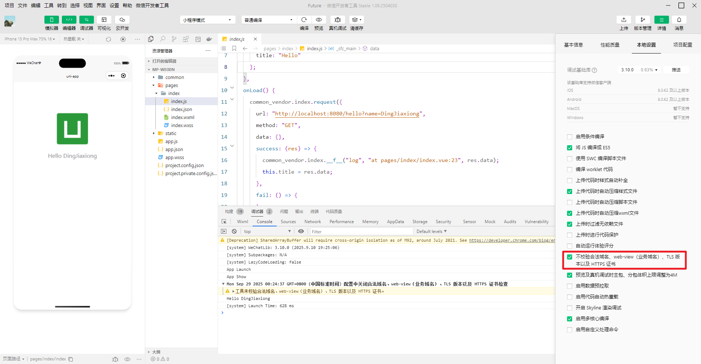Expand the common folder
The width and height of the screenshot is (701, 364).
(174, 77)
